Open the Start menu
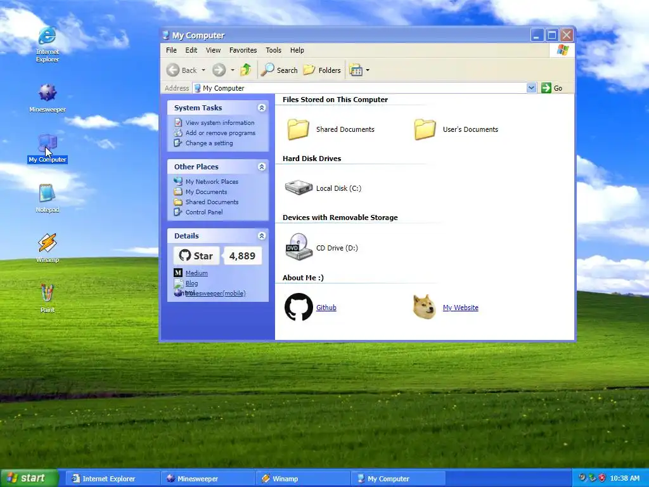 [29, 478]
